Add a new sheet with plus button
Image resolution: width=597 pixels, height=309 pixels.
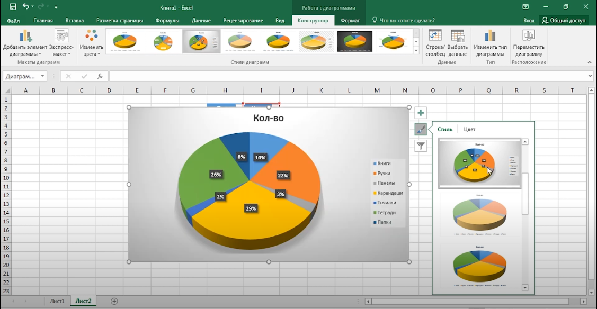pos(114,301)
